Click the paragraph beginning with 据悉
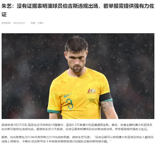The image size is (156, 145). (77, 139)
